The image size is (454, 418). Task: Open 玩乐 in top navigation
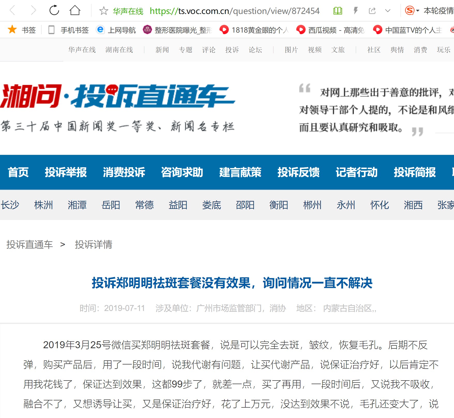tap(444, 50)
